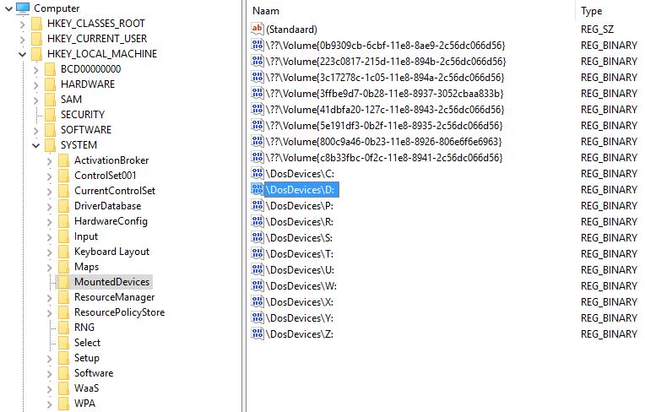Select the SECURITY key
The image size is (645, 412).
(83, 114)
